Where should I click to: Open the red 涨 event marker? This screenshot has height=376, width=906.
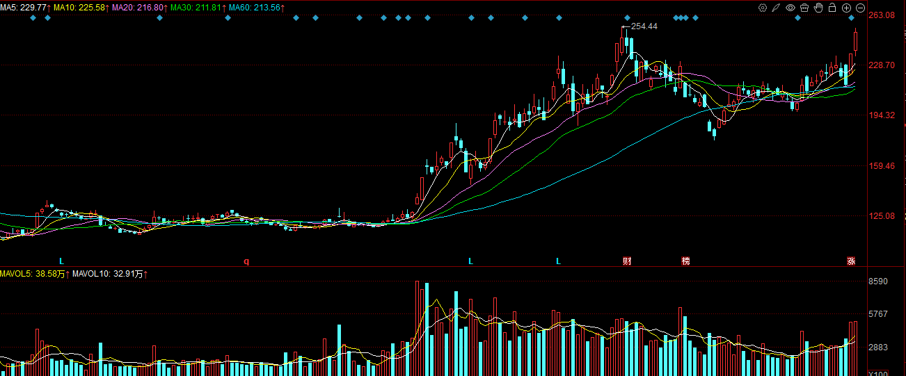coord(851,261)
